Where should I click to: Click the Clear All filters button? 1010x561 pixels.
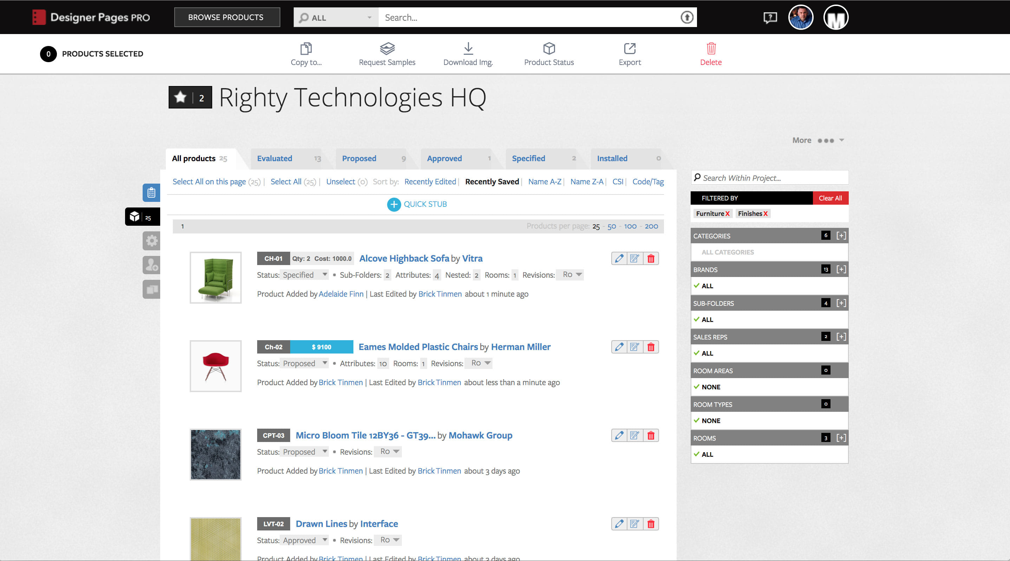(x=830, y=198)
